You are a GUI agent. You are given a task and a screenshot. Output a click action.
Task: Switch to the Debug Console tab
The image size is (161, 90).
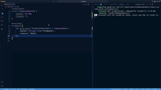tap(113, 4)
